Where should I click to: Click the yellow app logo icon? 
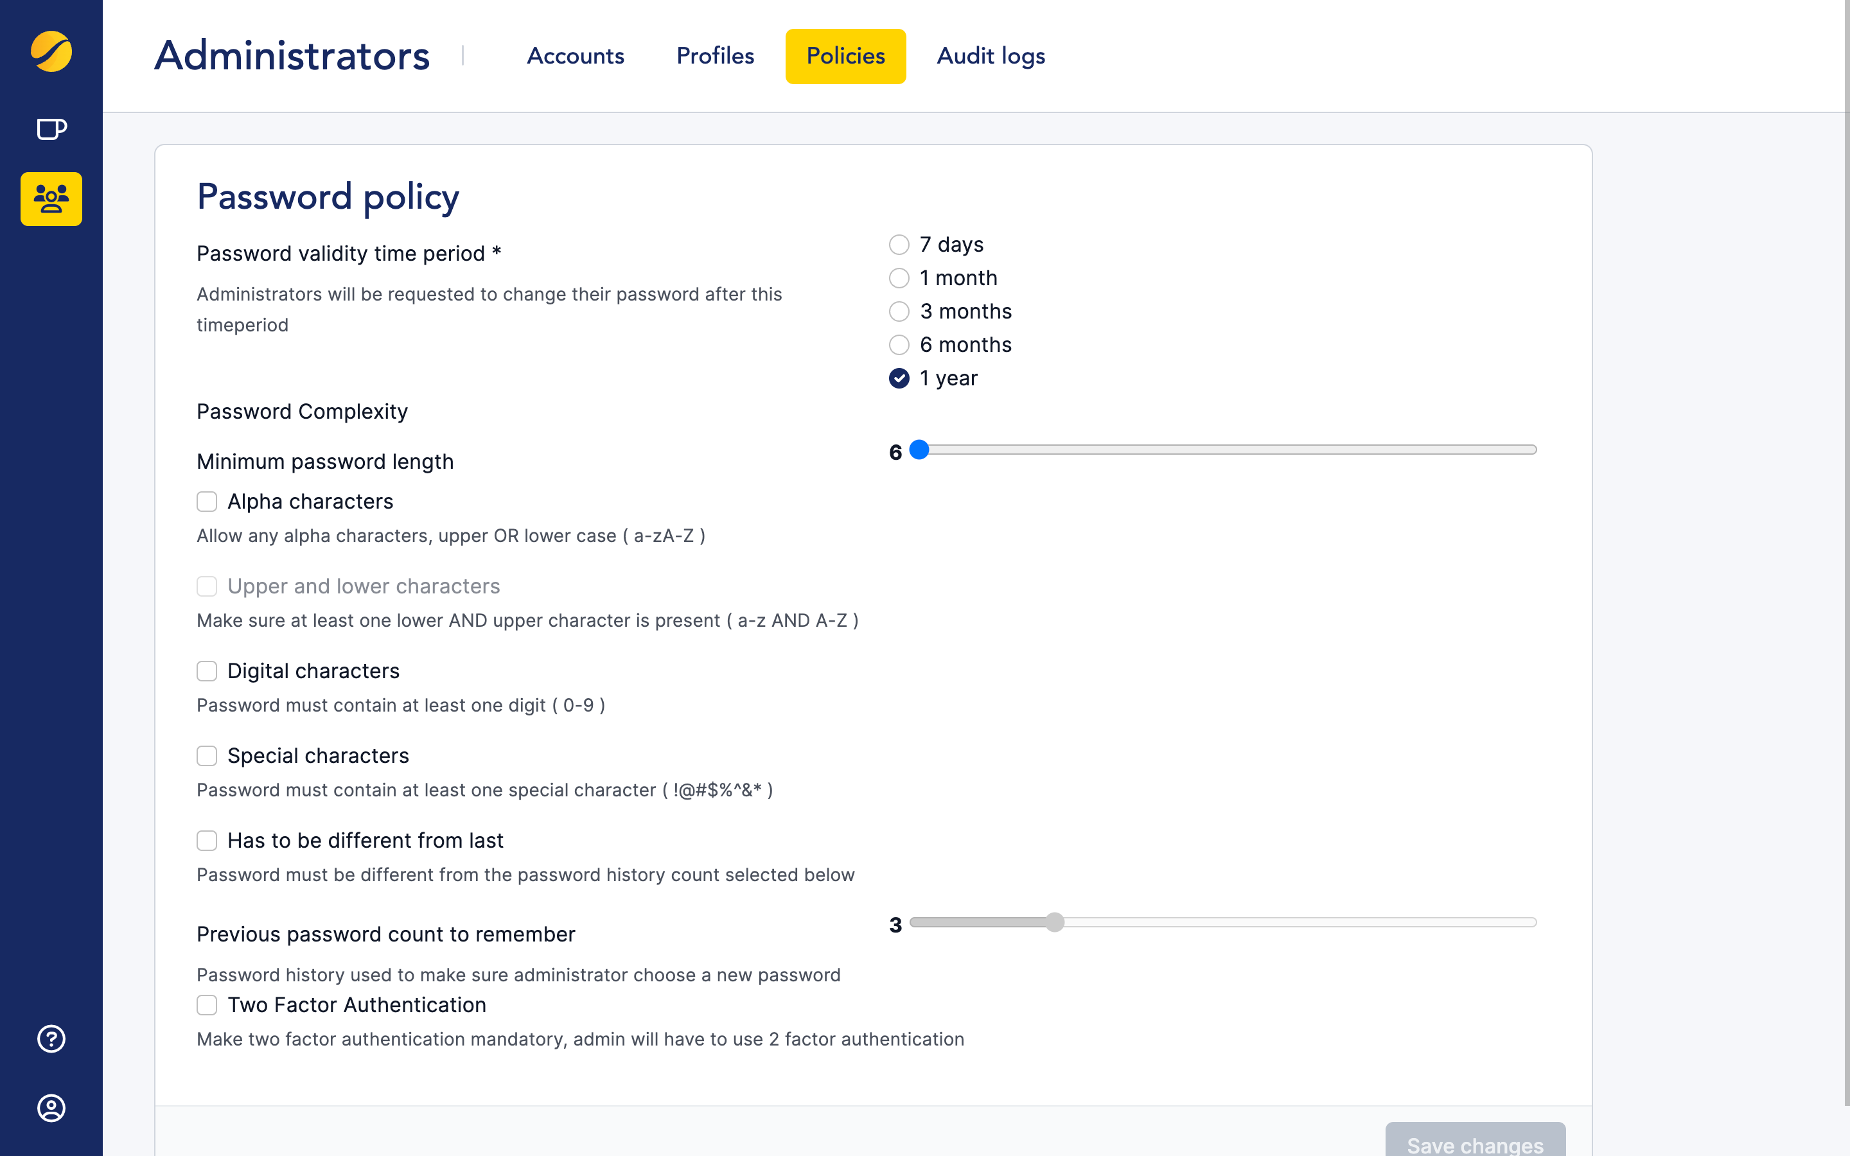[x=51, y=51]
